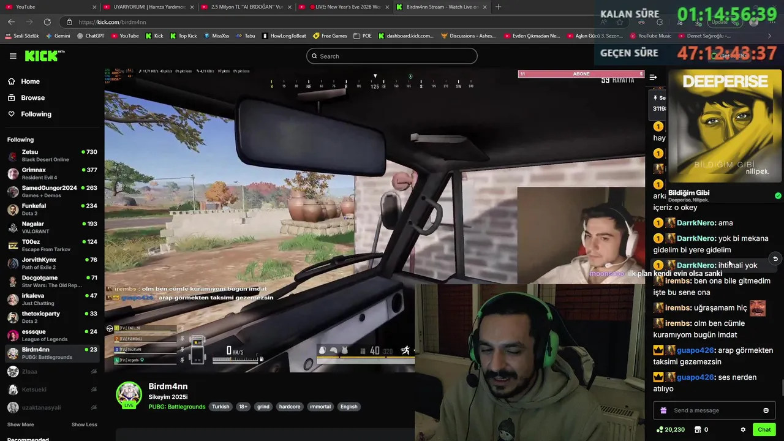
Task: Open Docgotgame channel in Following list
Action: pyautogui.click(x=52, y=281)
